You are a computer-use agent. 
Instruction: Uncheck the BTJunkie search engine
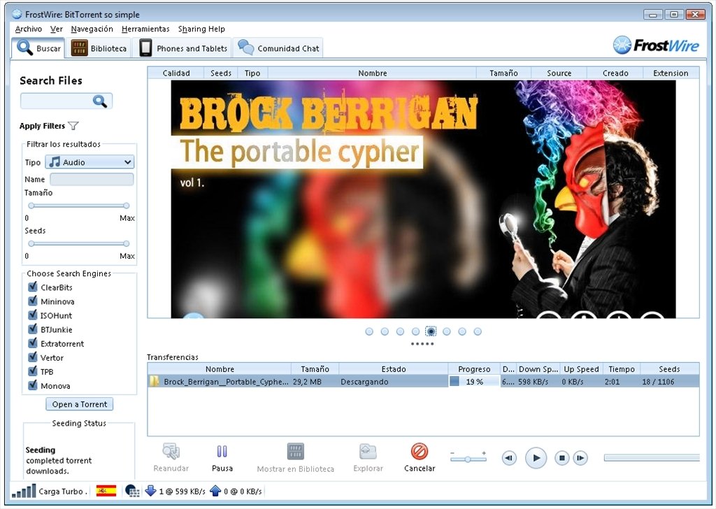point(32,329)
